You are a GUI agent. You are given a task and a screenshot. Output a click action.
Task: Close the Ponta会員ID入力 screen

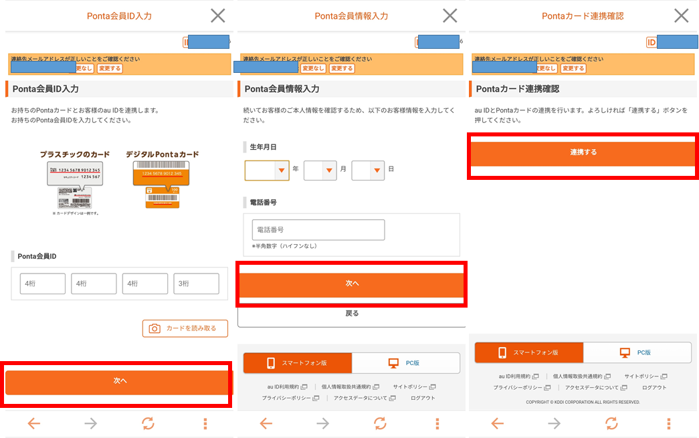(x=217, y=16)
